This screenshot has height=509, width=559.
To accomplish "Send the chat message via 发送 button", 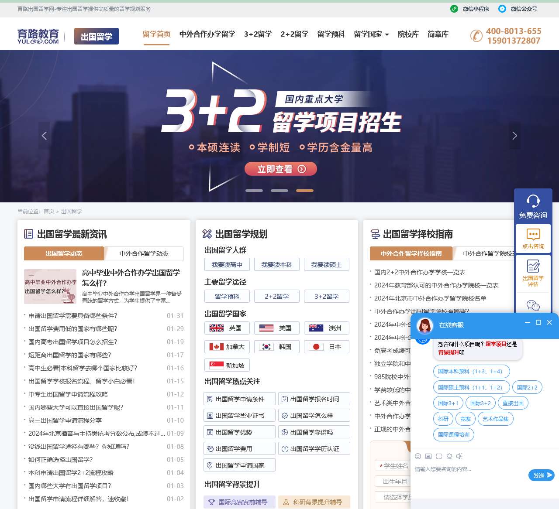I will pos(541,475).
